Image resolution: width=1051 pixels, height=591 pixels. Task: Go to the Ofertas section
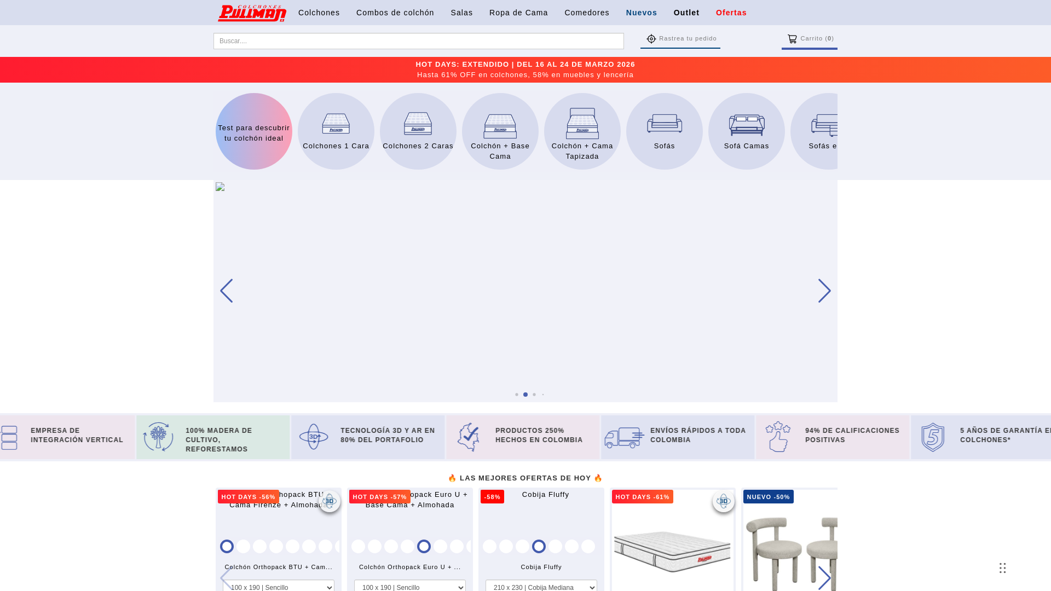click(x=731, y=13)
